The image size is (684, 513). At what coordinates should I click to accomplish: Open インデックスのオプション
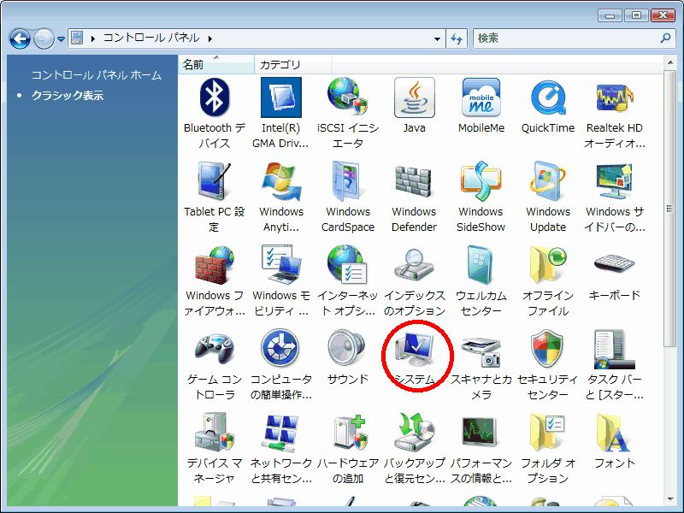(415, 281)
